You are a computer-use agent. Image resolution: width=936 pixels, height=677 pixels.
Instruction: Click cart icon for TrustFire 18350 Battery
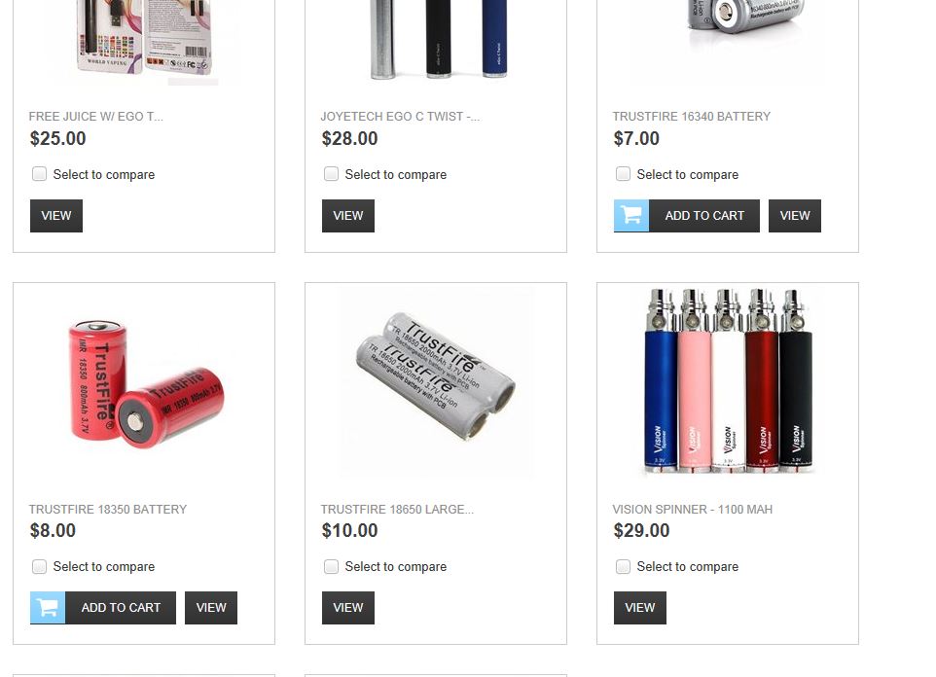[48, 608]
